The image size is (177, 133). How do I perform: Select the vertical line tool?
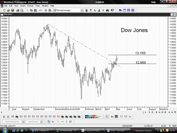point(66,122)
